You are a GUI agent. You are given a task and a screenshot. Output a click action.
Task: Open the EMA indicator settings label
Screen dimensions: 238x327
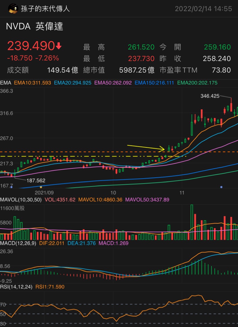click(6, 83)
